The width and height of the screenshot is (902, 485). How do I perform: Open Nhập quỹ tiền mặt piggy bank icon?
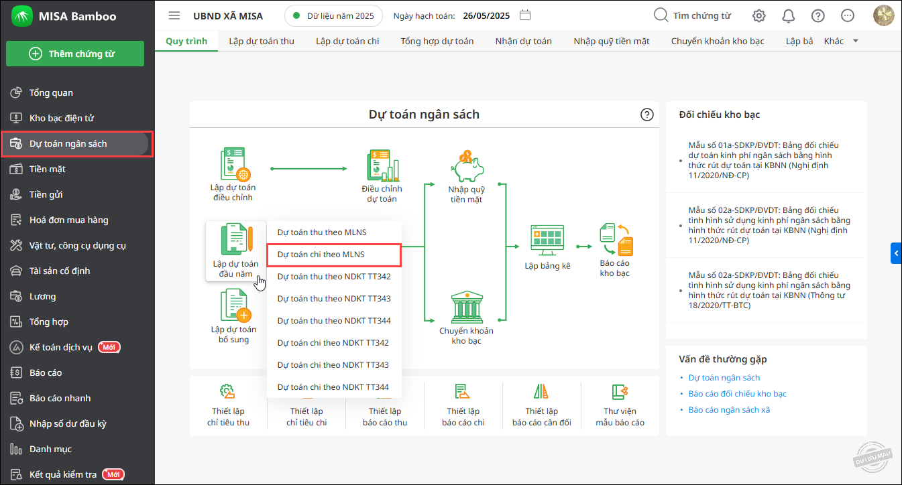click(467, 166)
